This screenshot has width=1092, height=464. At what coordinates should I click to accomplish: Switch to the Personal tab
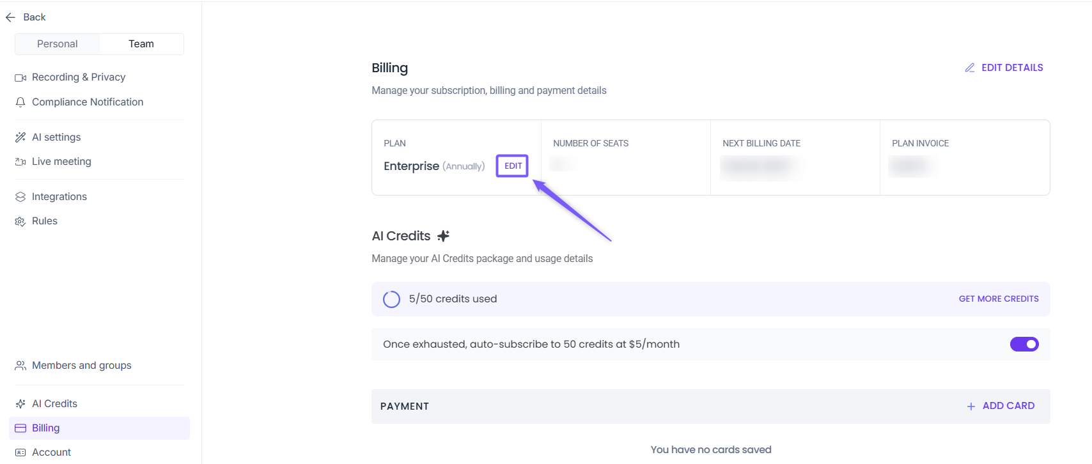[58, 44]
